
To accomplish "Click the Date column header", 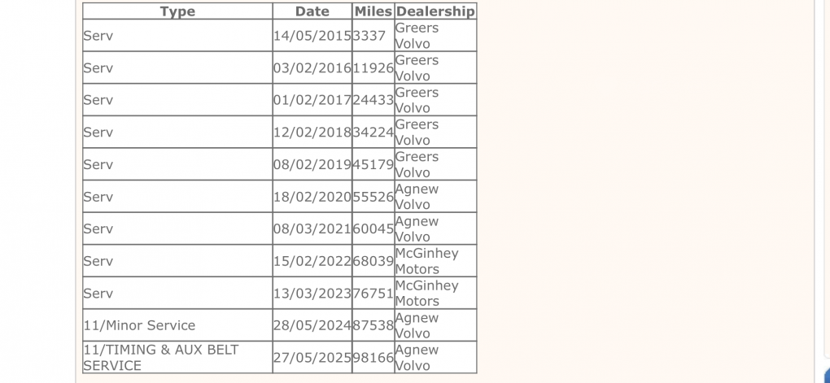I will coord(312,11).
